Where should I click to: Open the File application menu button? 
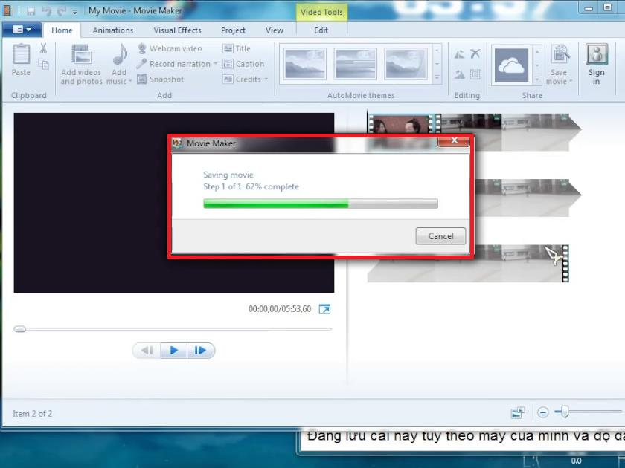22,30
